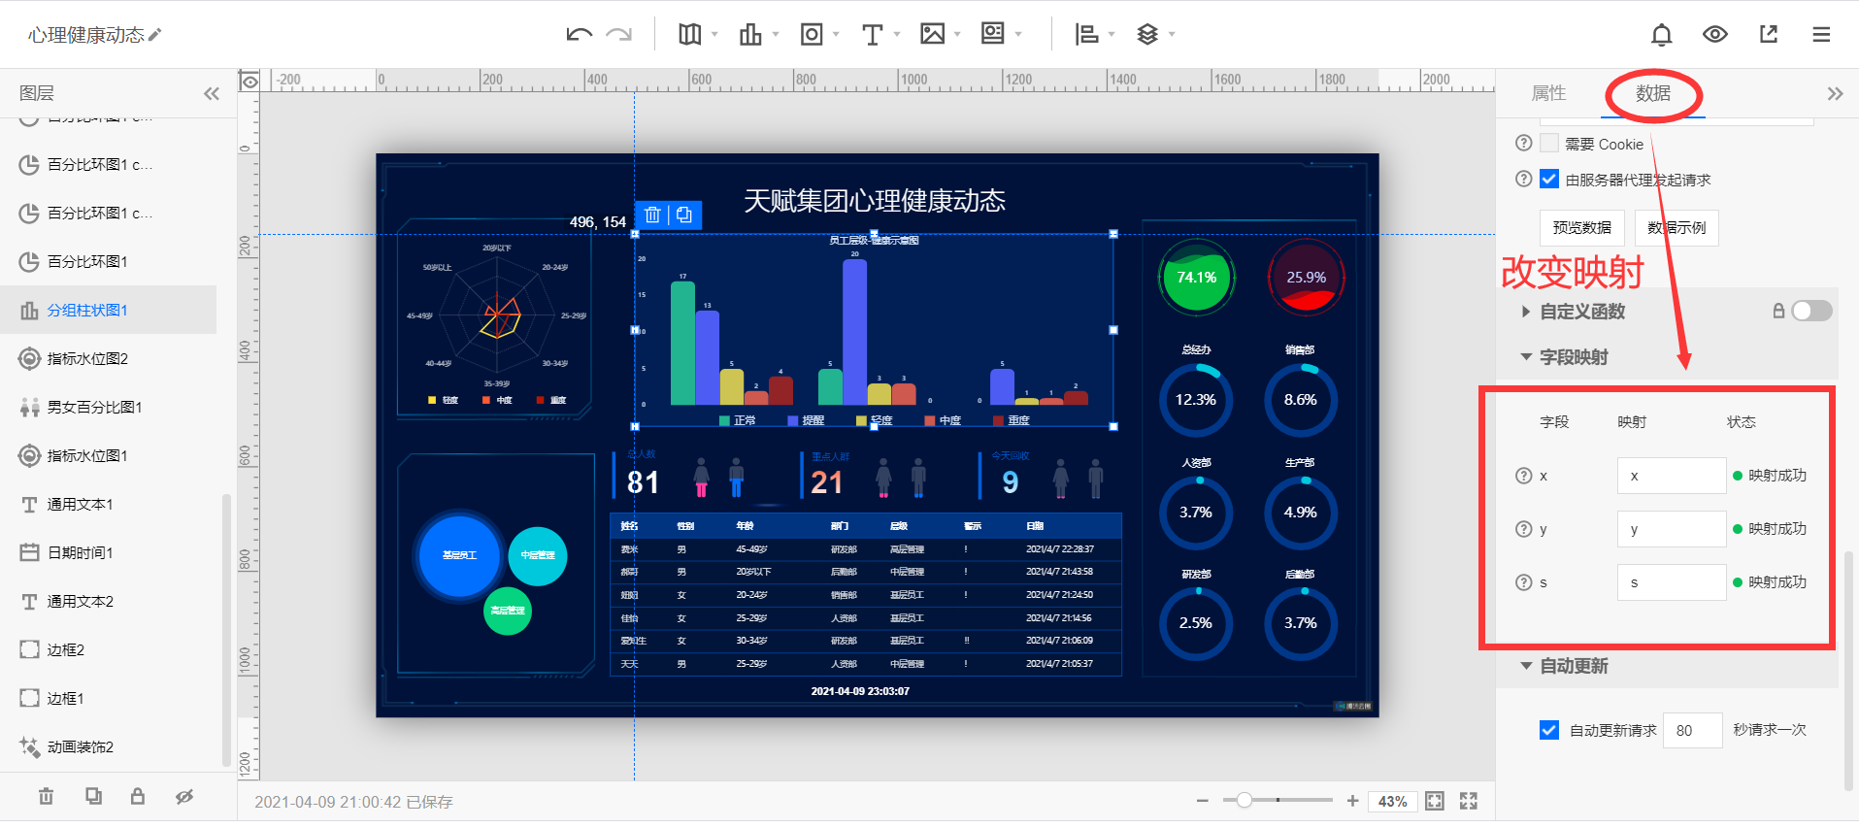Collapse the 字段映射 section
1859x828 pixels.
[1526, 357]
